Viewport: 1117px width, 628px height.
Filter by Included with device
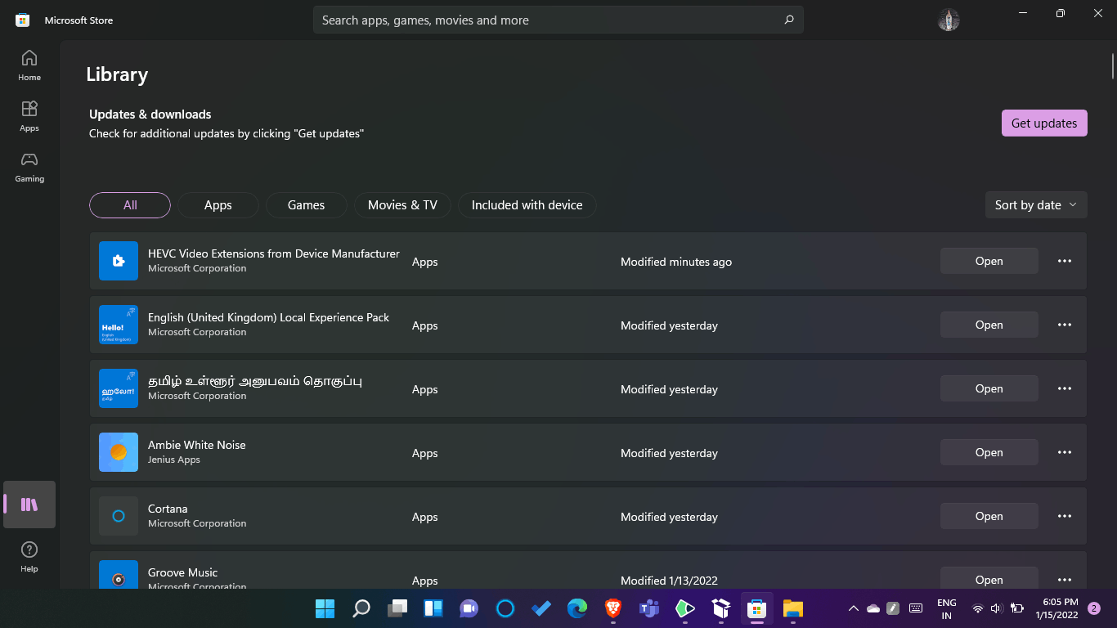click(527, 205)
